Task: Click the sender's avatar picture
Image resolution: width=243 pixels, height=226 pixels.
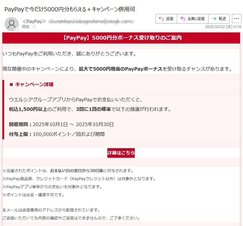Action: point(12,24)
